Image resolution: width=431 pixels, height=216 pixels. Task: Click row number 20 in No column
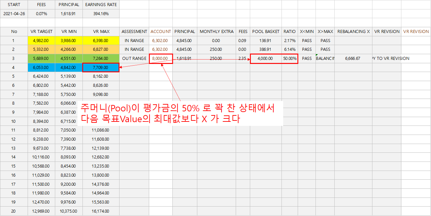point(14,211)
